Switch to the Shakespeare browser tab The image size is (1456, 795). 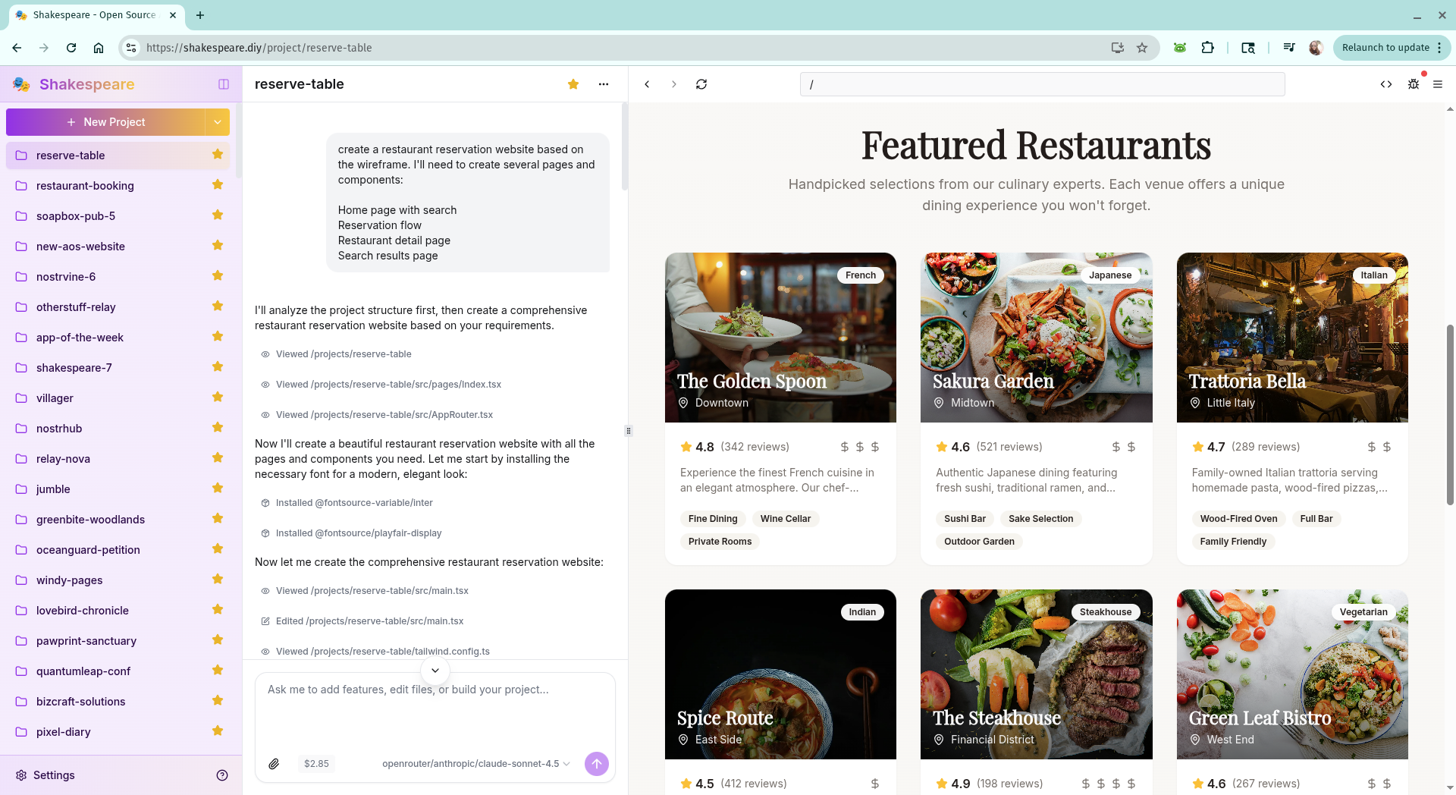click(91, 14)
